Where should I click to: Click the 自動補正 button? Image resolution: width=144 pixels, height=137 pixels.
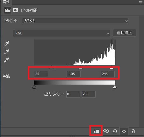[x=124, y=33]
